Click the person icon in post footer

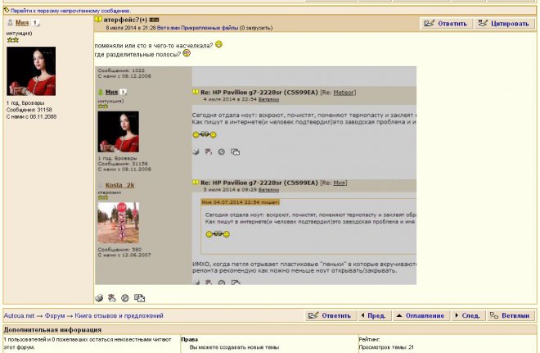point(112,297)
